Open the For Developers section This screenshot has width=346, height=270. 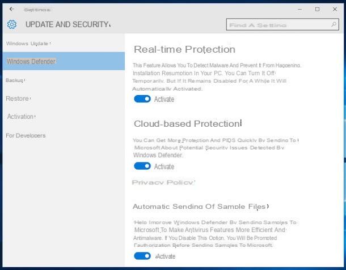26,135
